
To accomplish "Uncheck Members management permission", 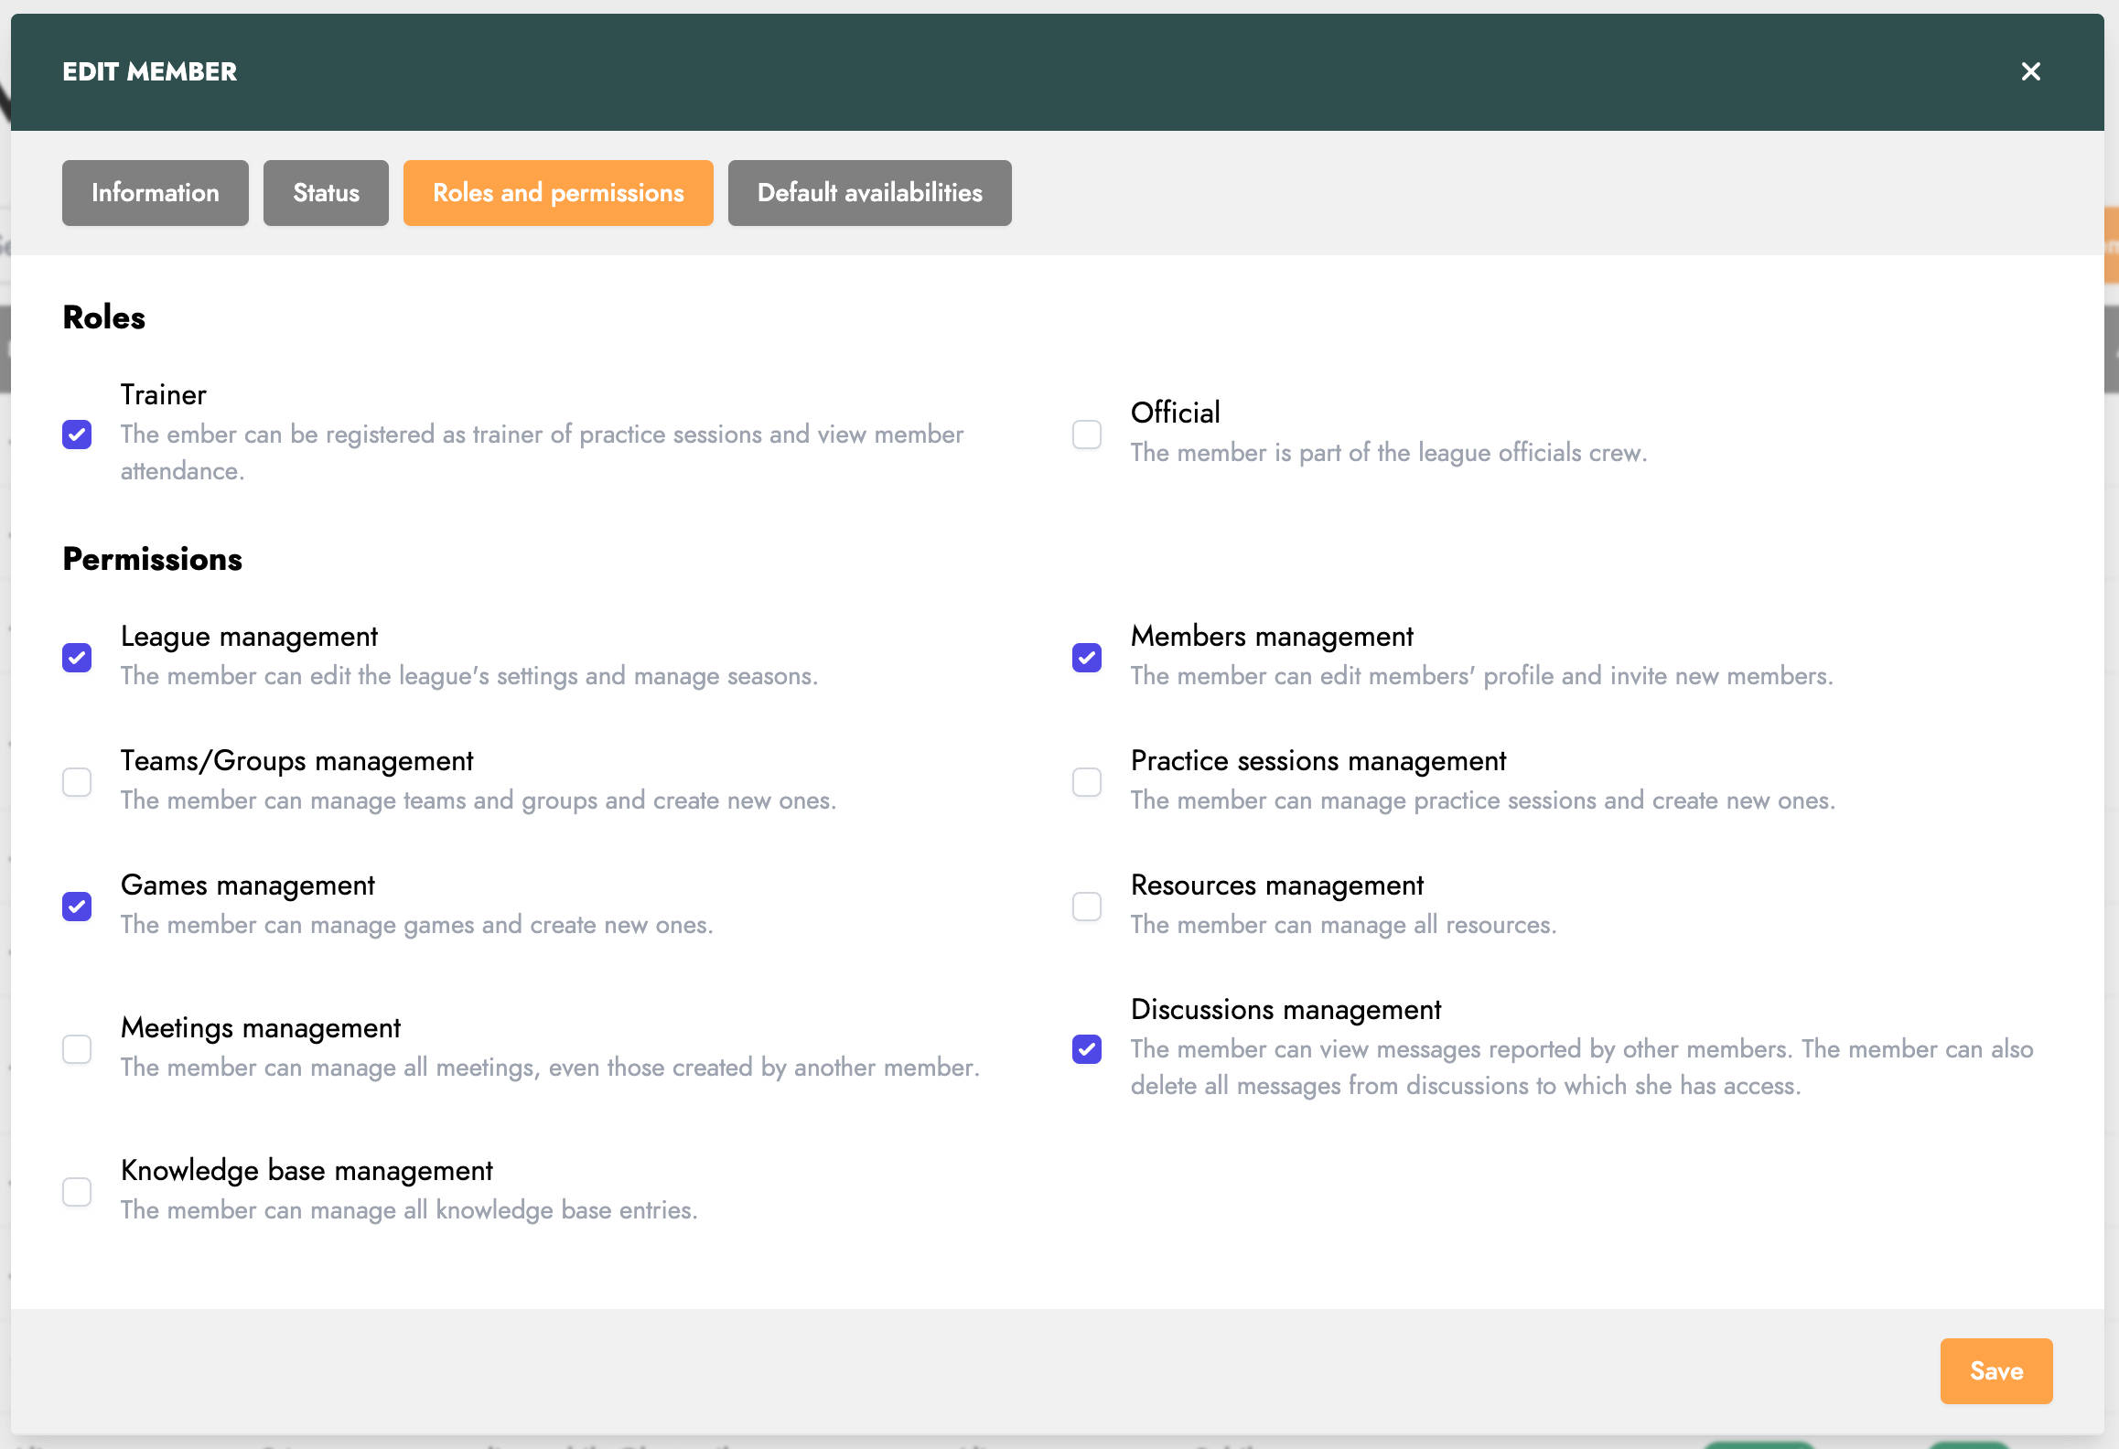I will pyautogui.click(x=1087, y=658).
